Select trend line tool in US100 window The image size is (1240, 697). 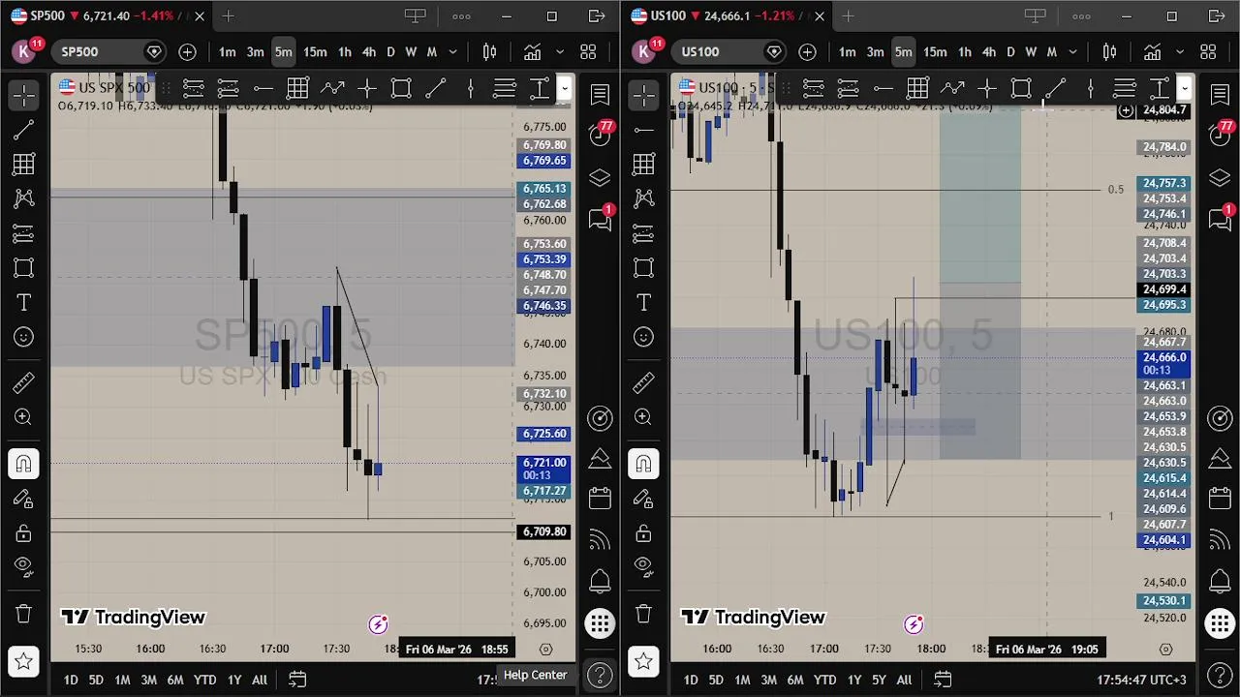(x=643, y=130)
